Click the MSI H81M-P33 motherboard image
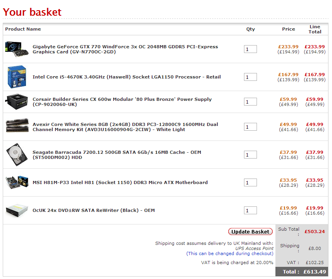 tap(17, 182)
